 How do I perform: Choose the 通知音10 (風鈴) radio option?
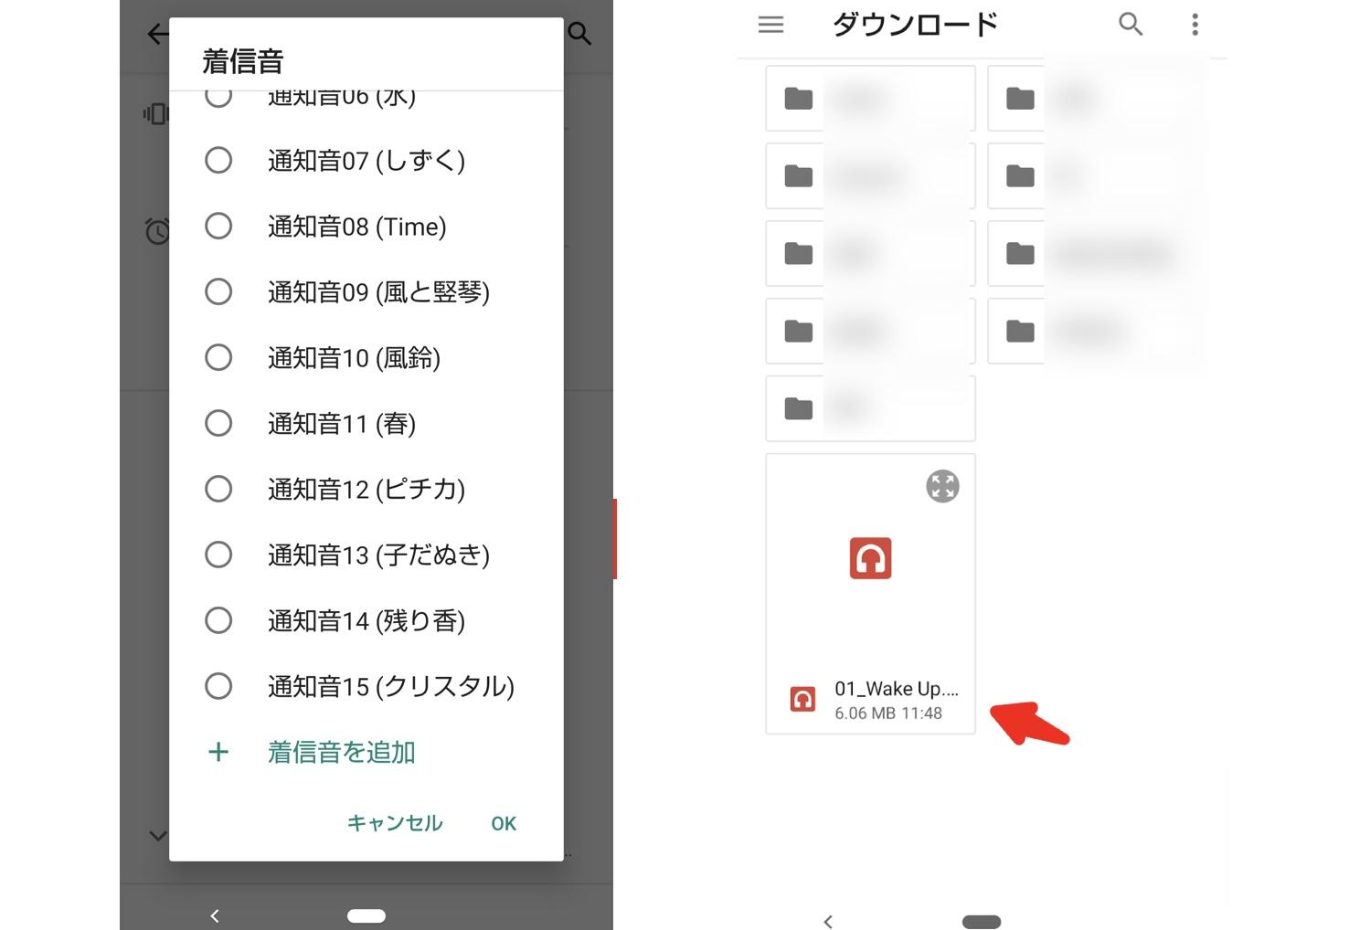click(218, 358)
